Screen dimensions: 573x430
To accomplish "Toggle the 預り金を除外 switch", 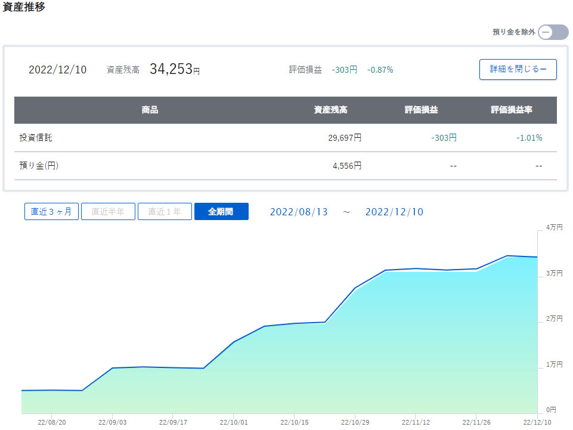I will point(553,32).
